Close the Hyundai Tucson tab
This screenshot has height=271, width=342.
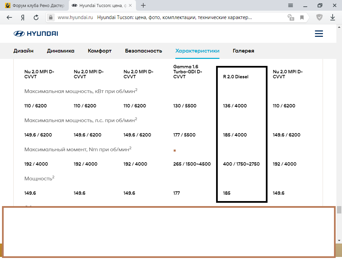coord(130,5)
